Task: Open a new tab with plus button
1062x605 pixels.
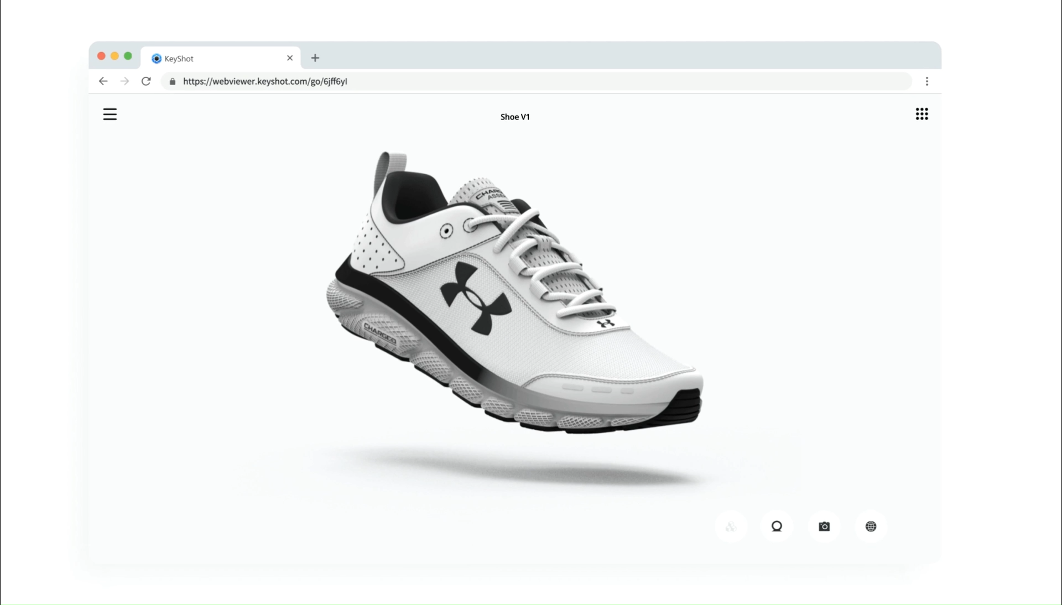Action: coord(315,58)
